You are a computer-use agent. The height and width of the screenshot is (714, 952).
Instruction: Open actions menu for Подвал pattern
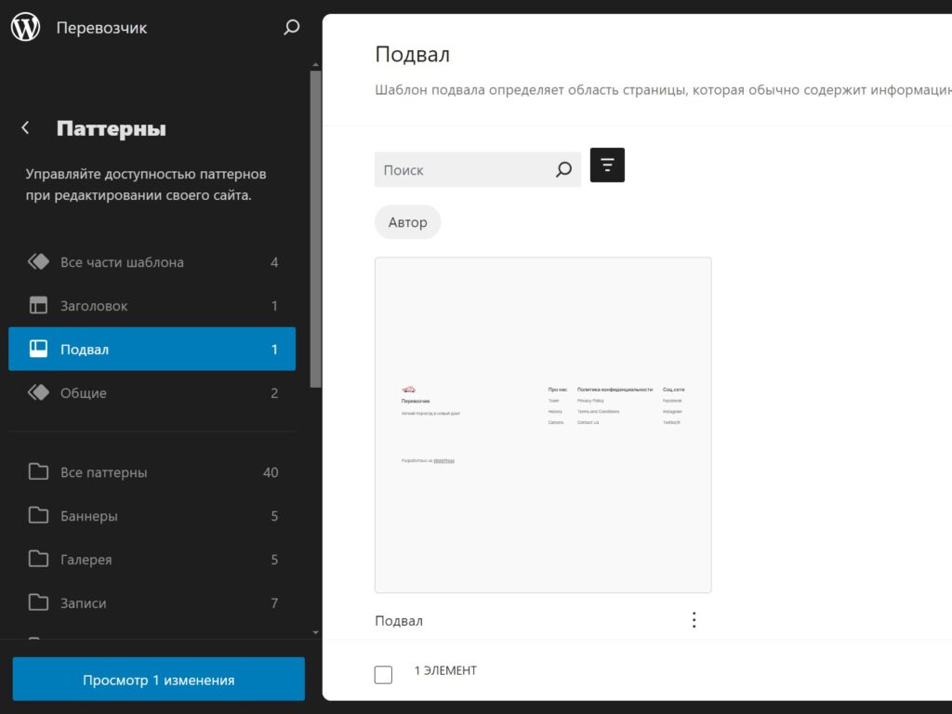click(x=694, y=620)
